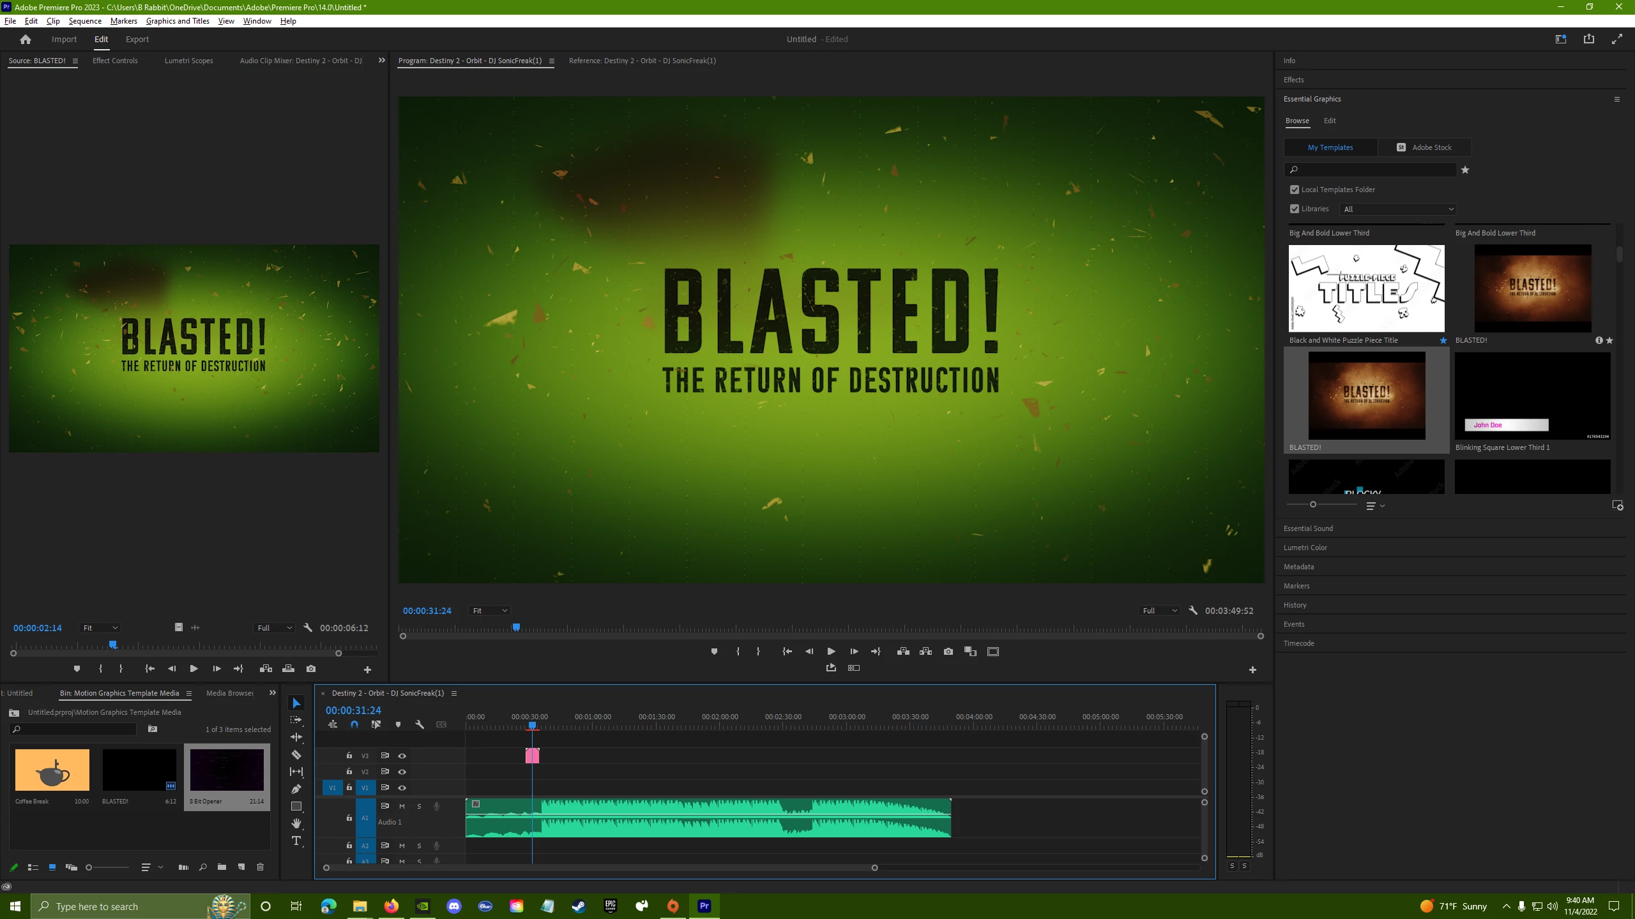Click Export Frame camera in Program monitor
This screenshot has width=1635, height=919.
[x=948, y=652]
